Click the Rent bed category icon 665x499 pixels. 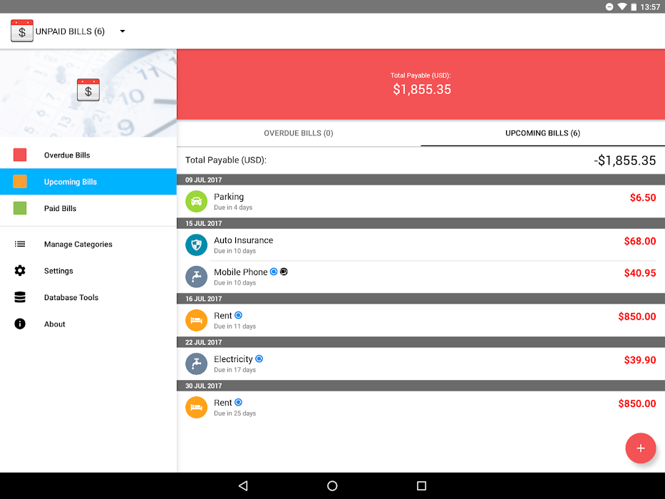click(x=196, y=320)
